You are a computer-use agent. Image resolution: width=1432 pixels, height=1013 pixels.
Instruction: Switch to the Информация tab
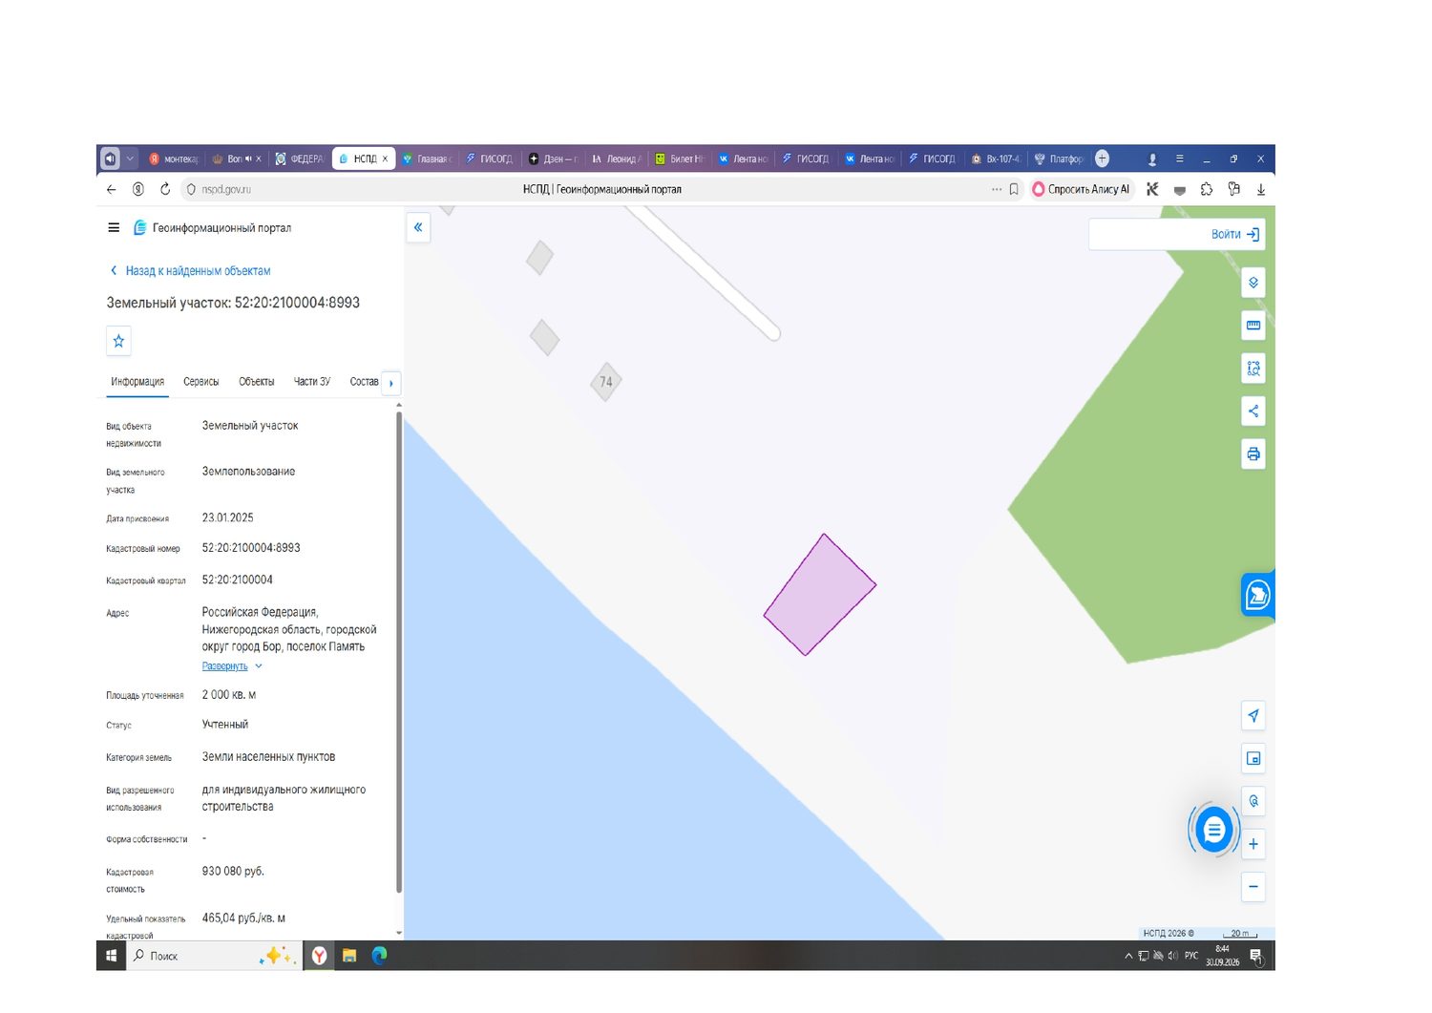point(137,382)
